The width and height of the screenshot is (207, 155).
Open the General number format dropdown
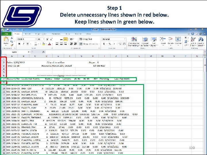coord(124,39)
